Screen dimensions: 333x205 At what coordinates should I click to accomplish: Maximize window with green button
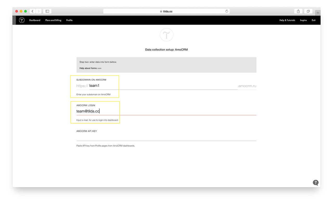click(x=25, y=11)
